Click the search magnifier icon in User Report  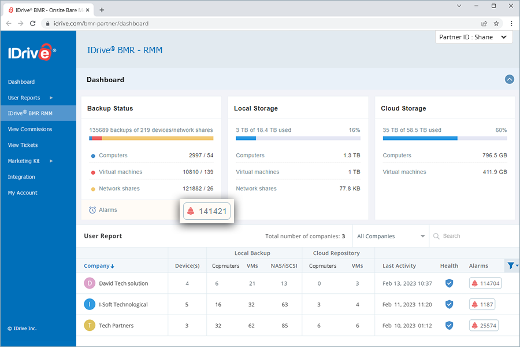(436, 236)
